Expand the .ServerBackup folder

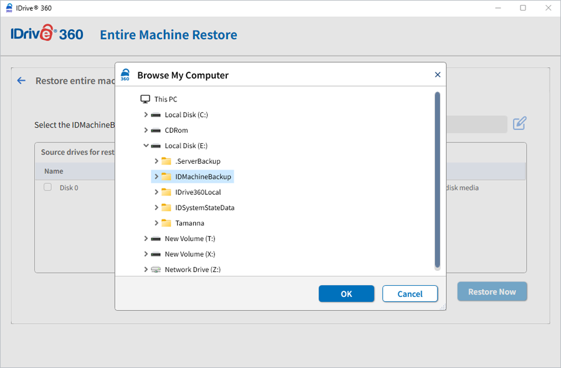(x=156, y=161)
